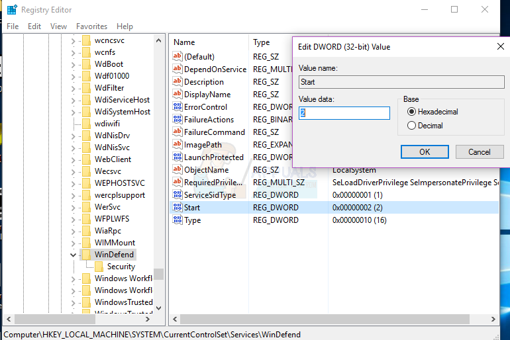Click the wcncsvc folder icon
Viewport: 510px width, 340px height.
click(86, 40)
